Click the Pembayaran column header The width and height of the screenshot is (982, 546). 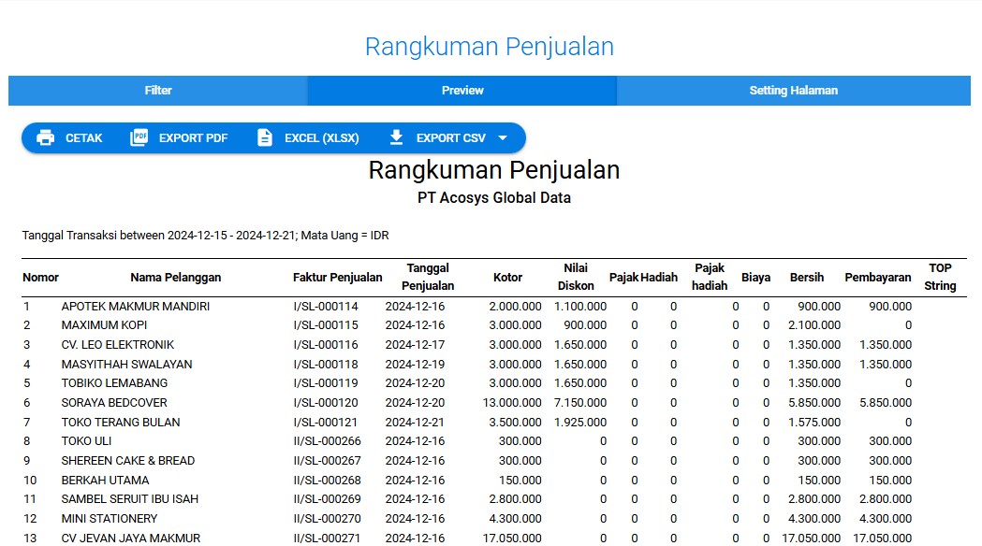click(877, 278)
